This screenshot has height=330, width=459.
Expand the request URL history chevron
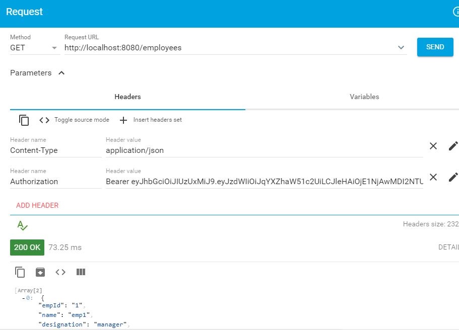(x=401, y=47)
